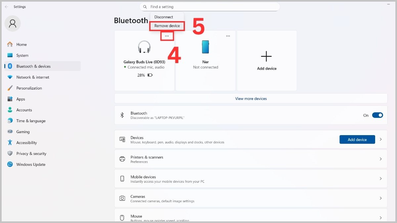
Task: Expand the Printers & scanners chevron
Action: tap(380, 159)
